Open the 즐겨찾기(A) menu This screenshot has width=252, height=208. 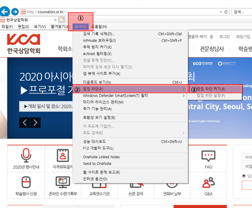[x=60, y=27]
